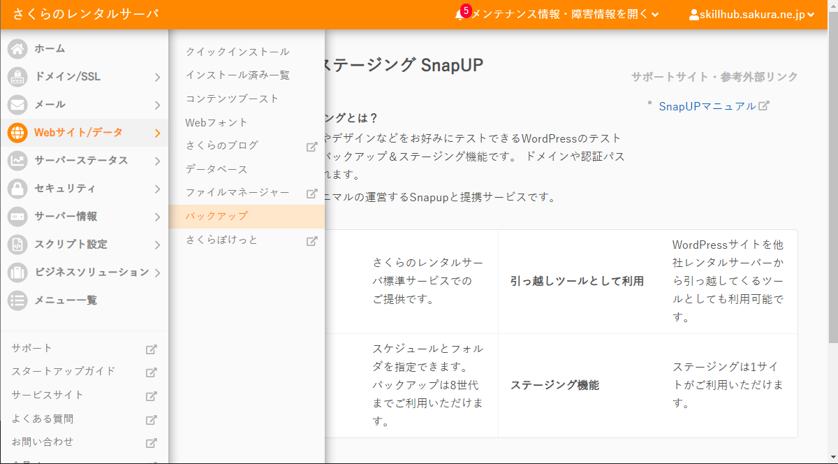The height and width of the screenshot is (464, 838).
Task: Click external link icon beside サポート
Action: [151, 349]
